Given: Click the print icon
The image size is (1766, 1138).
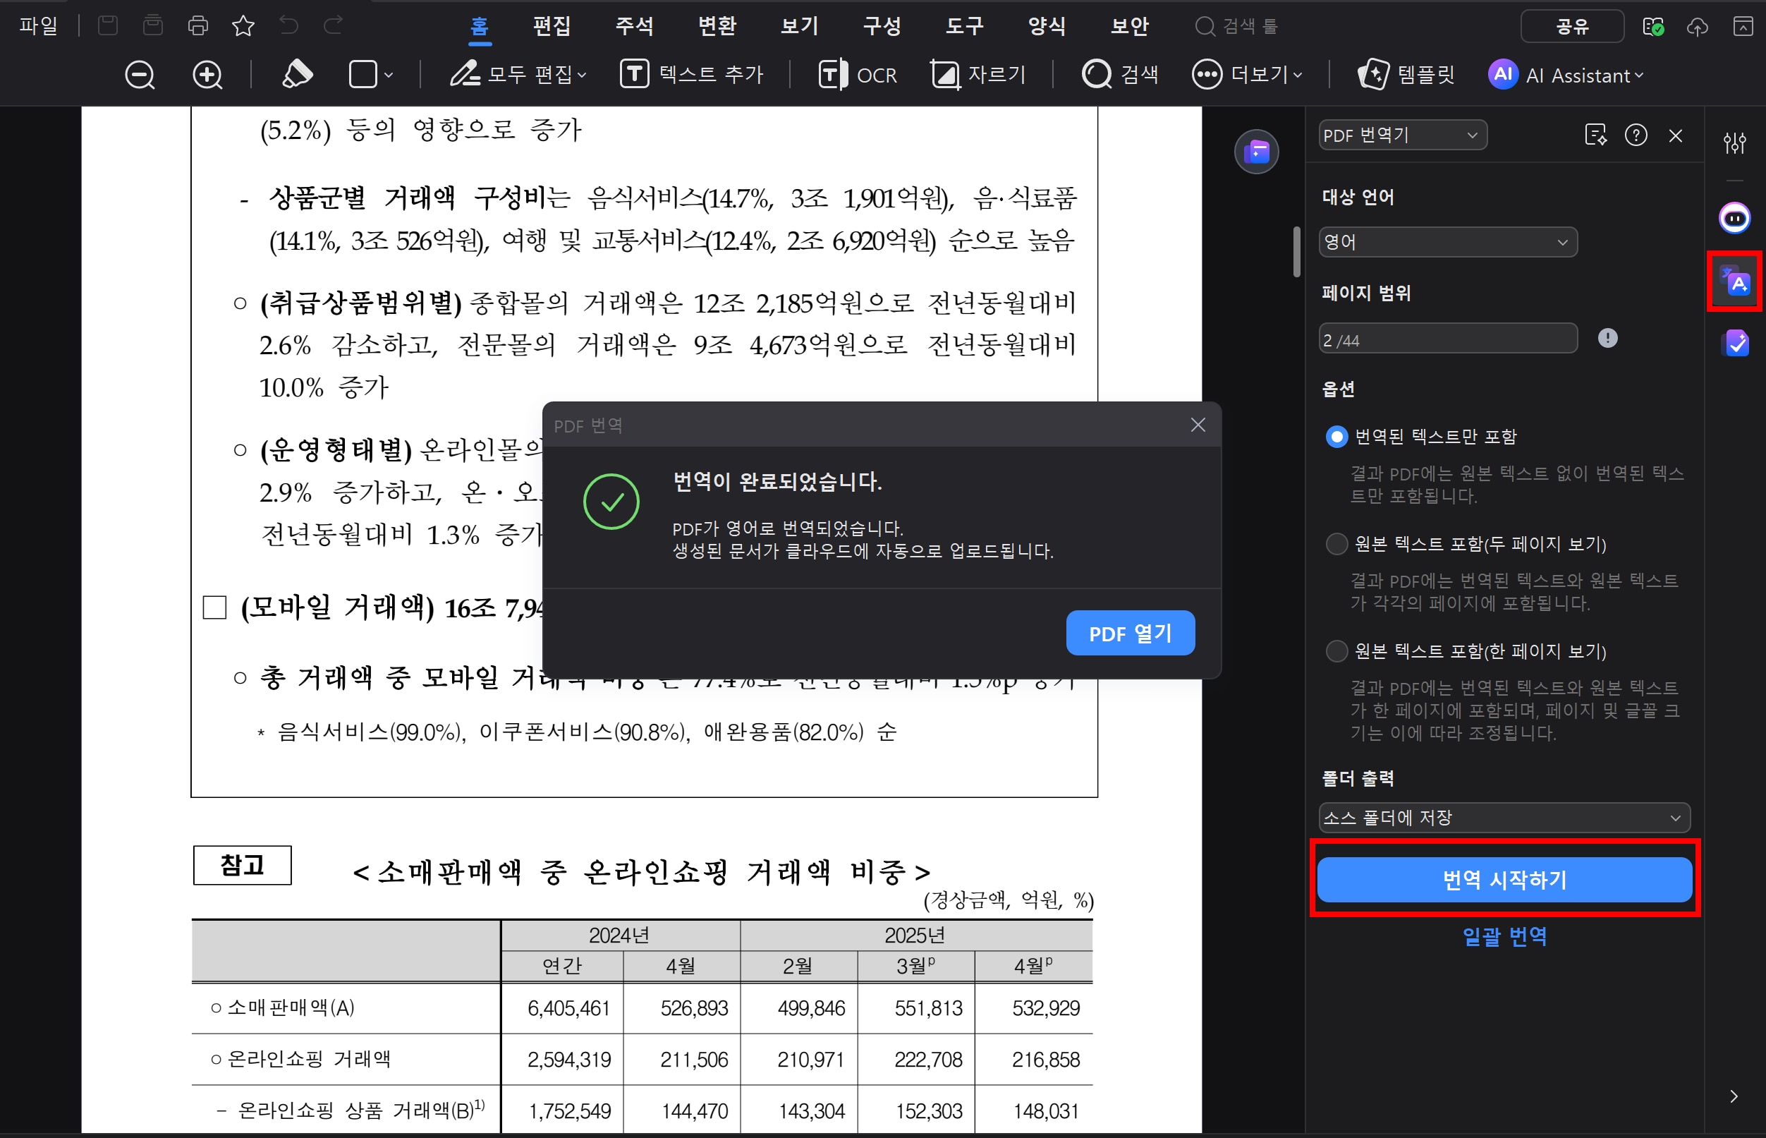Looking at the screenshot, I should [198, 26].
